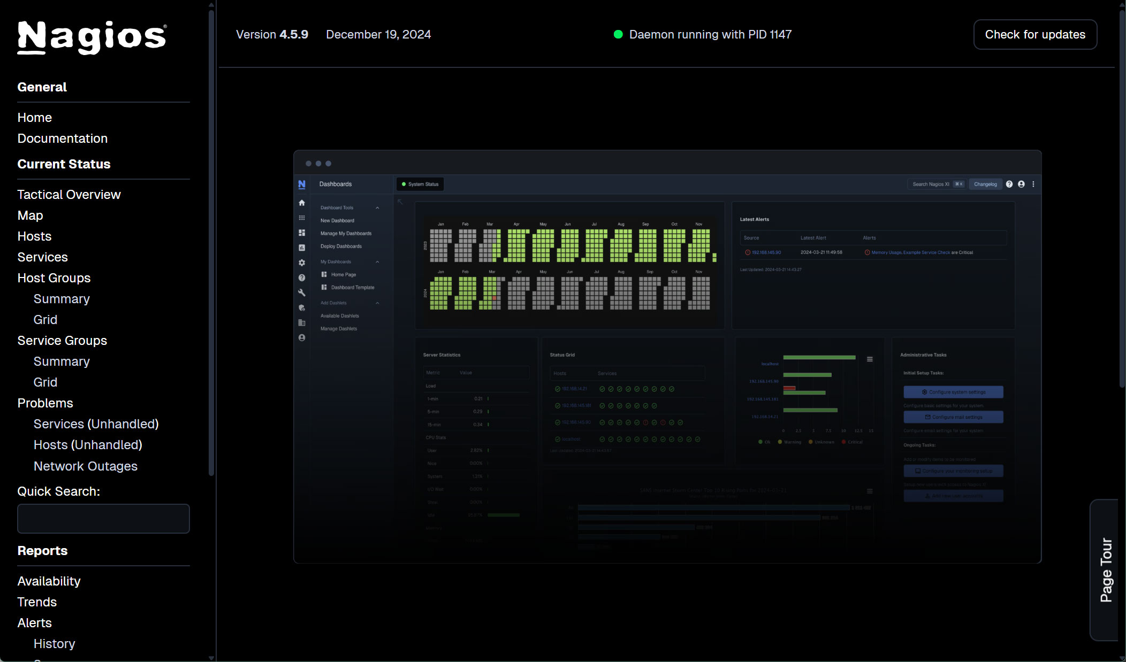1126x662 pixels.
Task: Click the Nagios logo
Action: [92, 37]
